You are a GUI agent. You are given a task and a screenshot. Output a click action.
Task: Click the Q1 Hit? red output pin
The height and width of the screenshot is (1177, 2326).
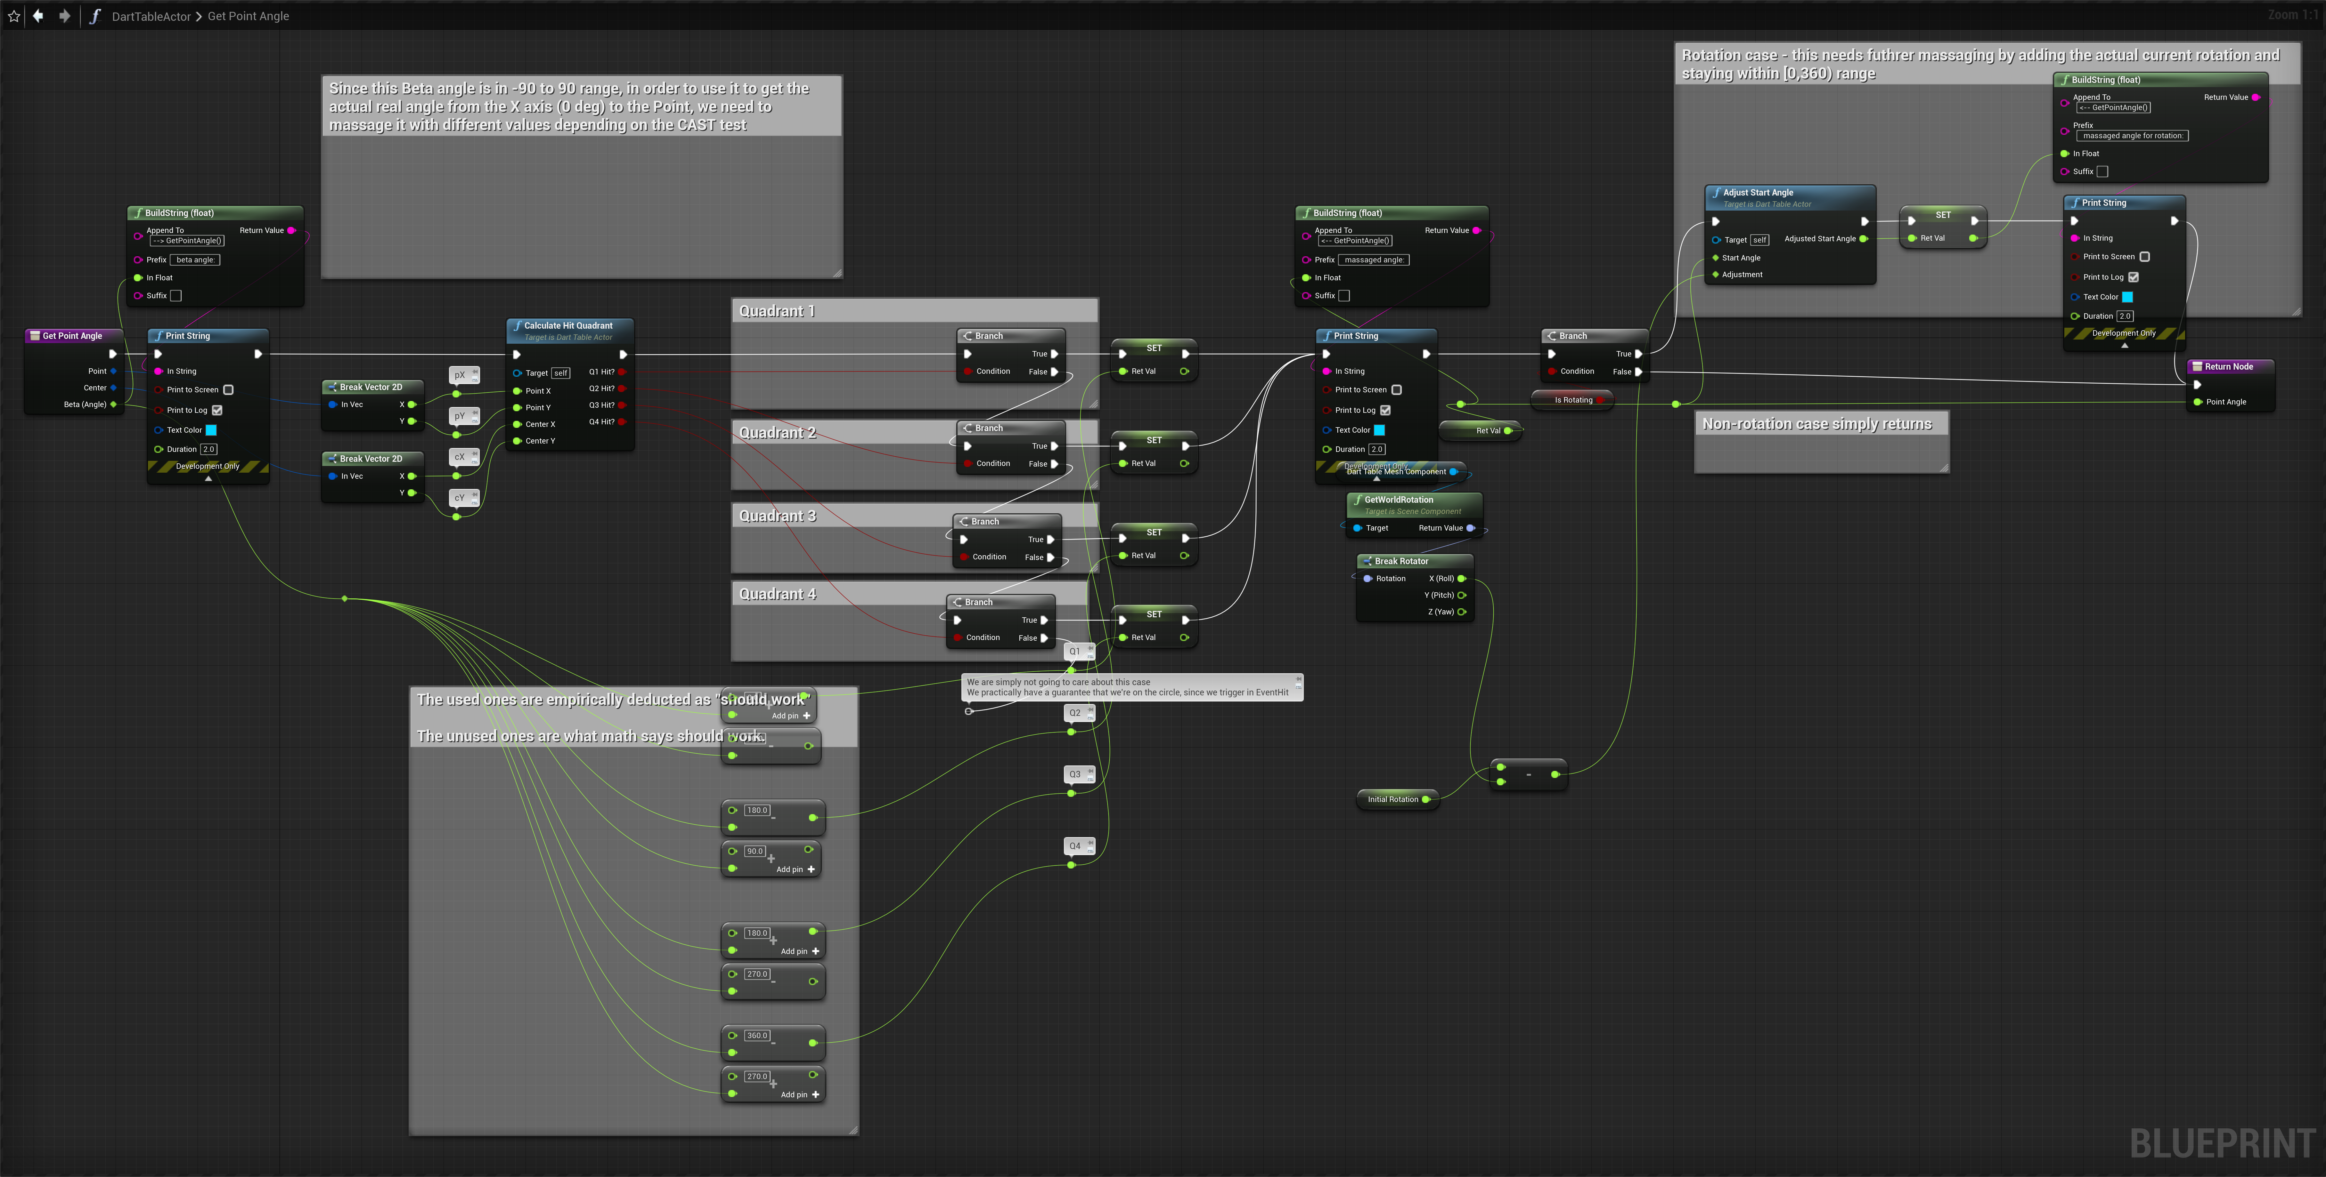(622, 372)
